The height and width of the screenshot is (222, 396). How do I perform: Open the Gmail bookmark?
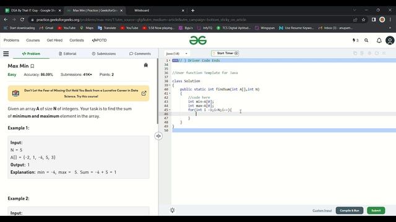[x=46, y=28]
